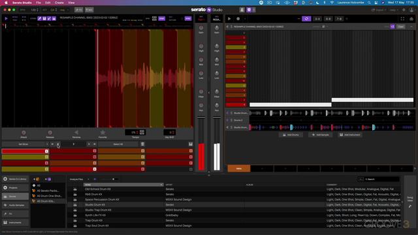The image size is (418, 235).
Task: Open the Serato Studio app menu
Action: click(22, 3)
